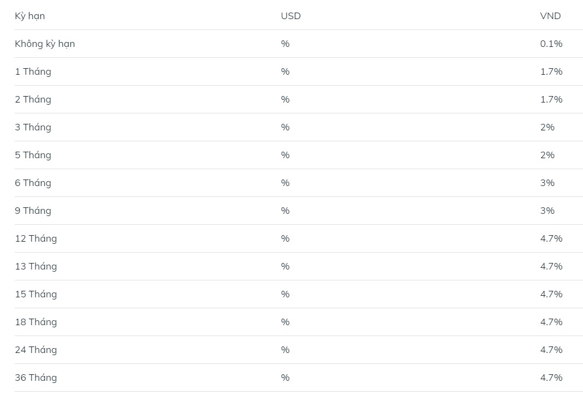Click the VND column header
Screen dimensions: 583x401
(x=550, y=16)
